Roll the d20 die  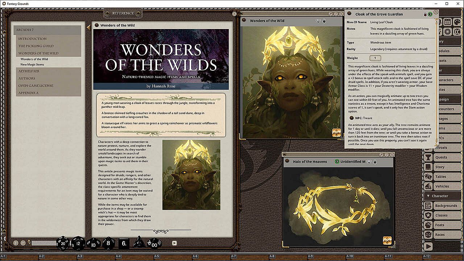point(62,243)
